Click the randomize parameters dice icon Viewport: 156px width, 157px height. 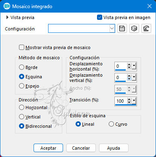coord(134,28)
